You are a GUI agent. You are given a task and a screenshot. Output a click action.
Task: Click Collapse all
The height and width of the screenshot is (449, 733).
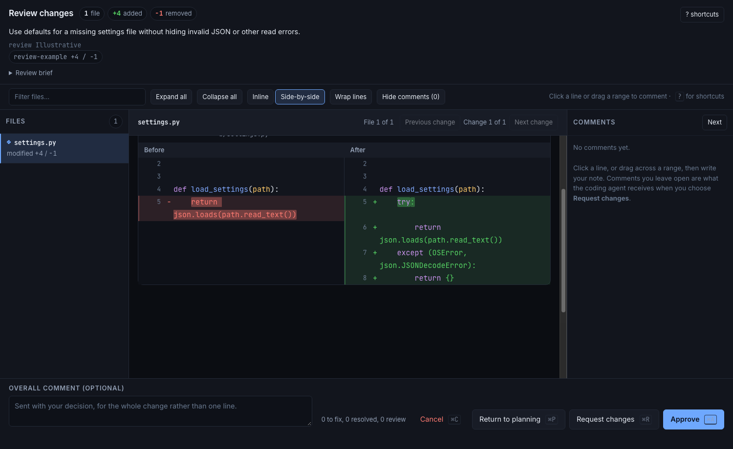[x=219, y=97]
